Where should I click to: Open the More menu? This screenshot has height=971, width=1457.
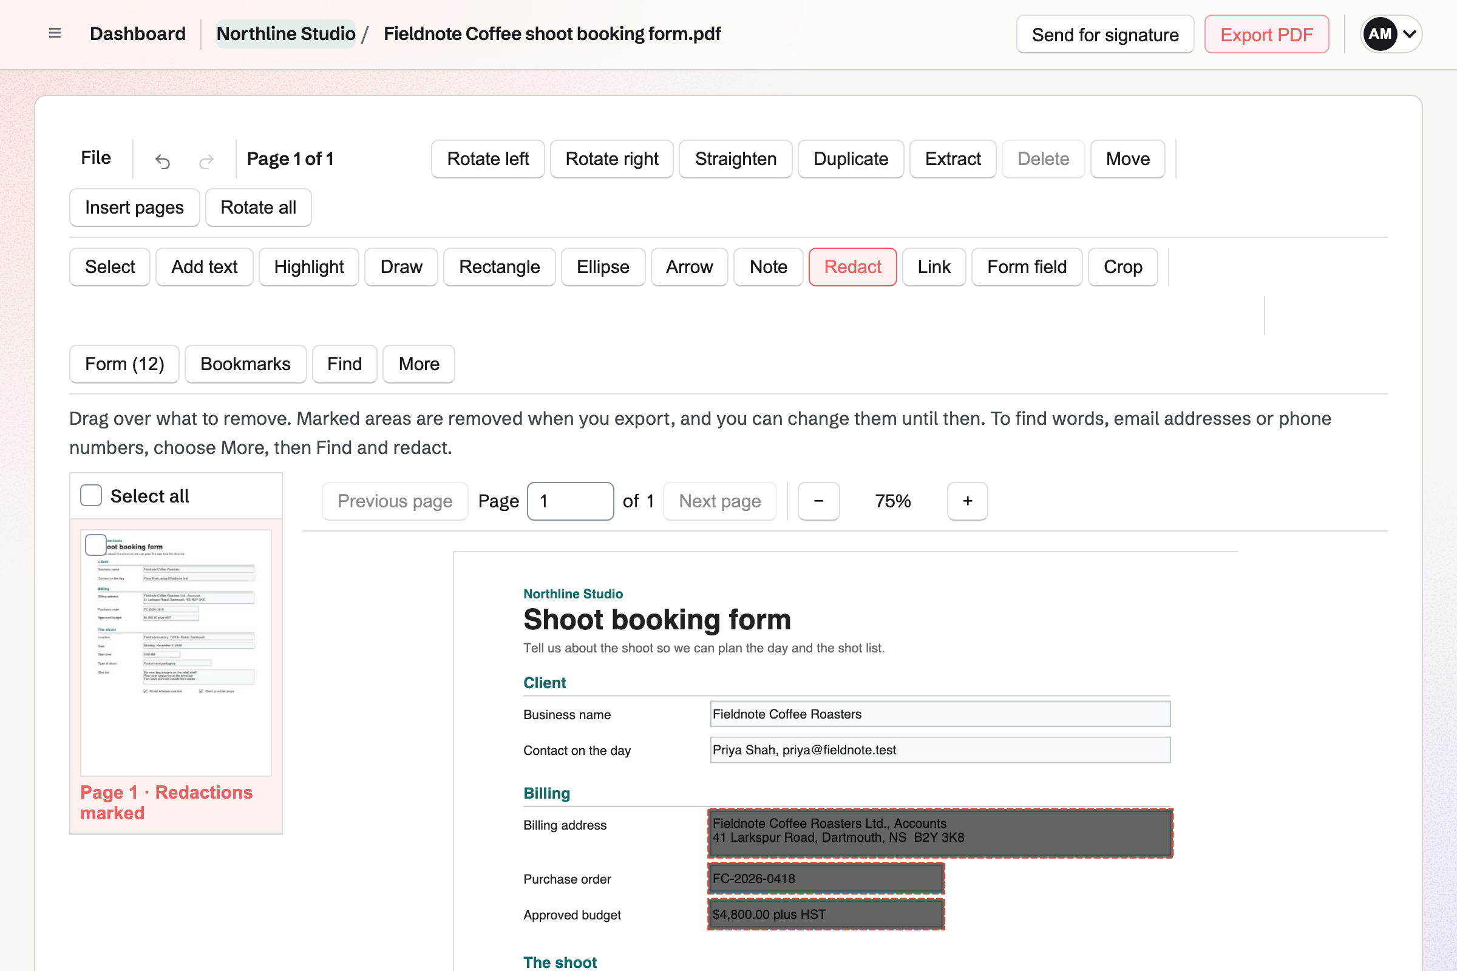(x=419, y=364)
